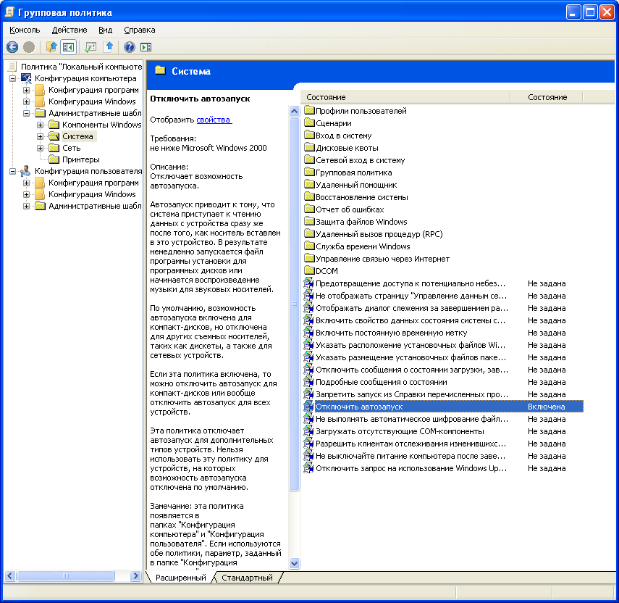The width and height of the screenshot is (619, 603).
Task: Open the Вид menu
Action: [106, 30]
